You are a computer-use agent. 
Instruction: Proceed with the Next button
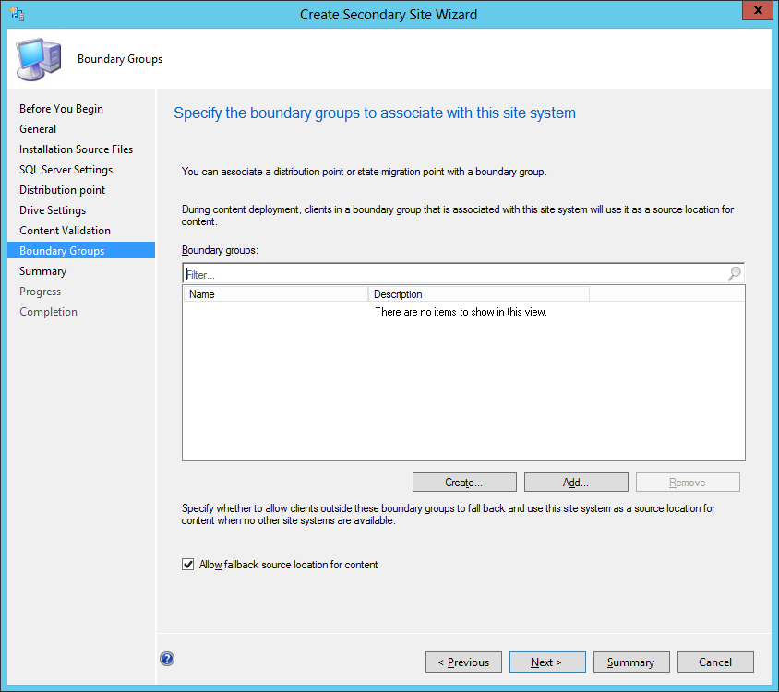click(547, 662)
